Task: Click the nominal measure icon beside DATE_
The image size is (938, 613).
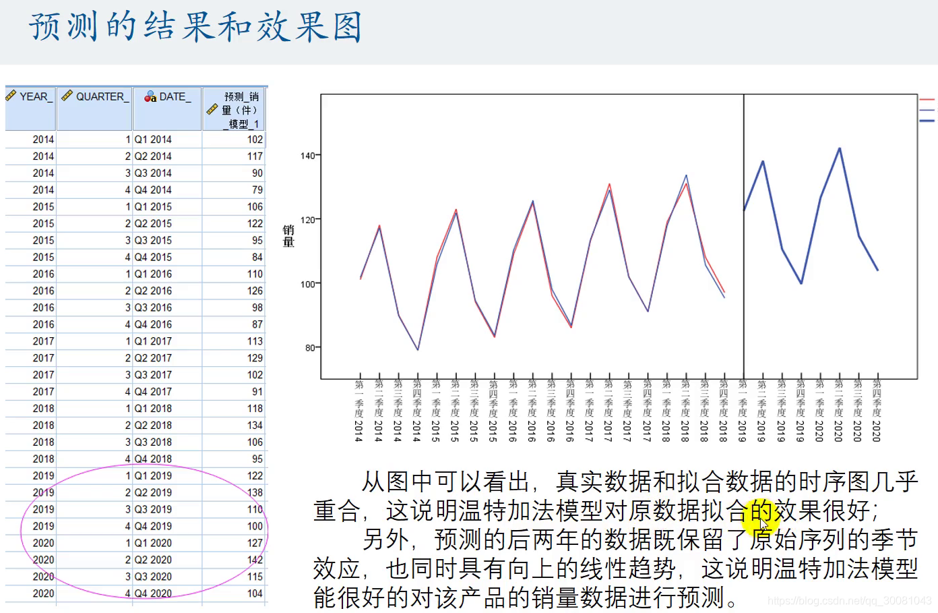Action: pos(150,96)
